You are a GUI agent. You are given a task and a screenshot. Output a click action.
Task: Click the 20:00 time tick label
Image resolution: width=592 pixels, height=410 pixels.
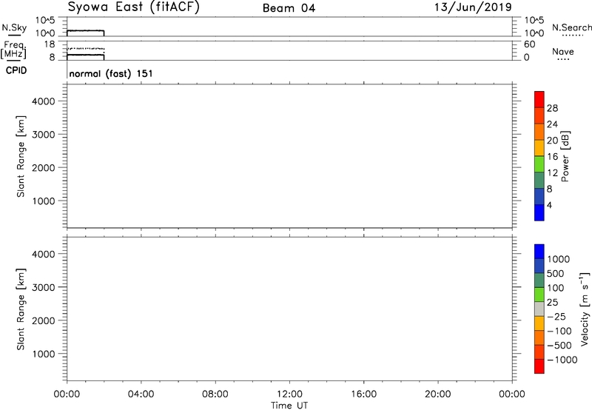click(x=438, y=394)
